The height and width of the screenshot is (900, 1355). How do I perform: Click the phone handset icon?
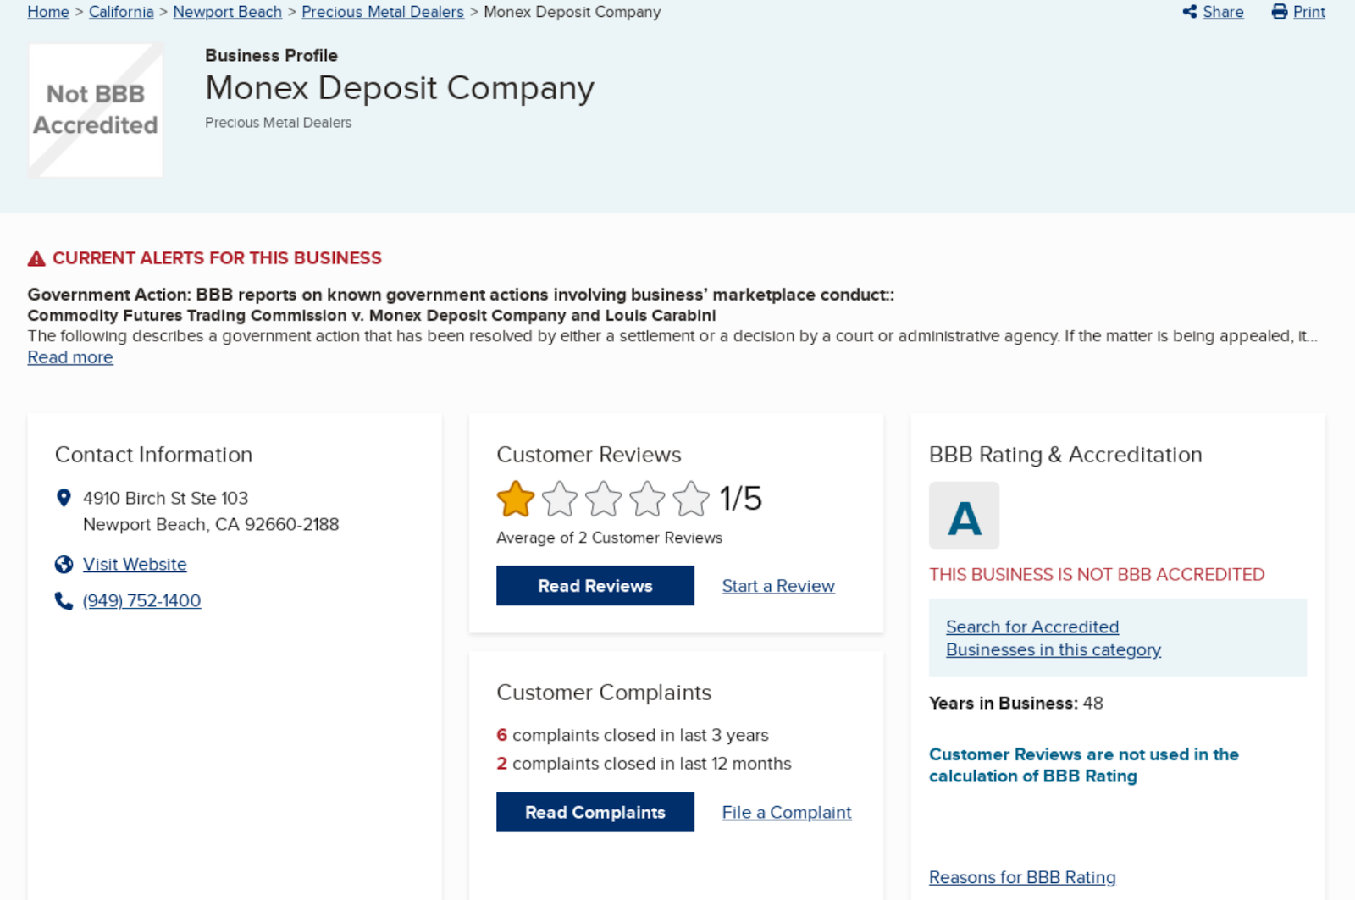point(64,601)
